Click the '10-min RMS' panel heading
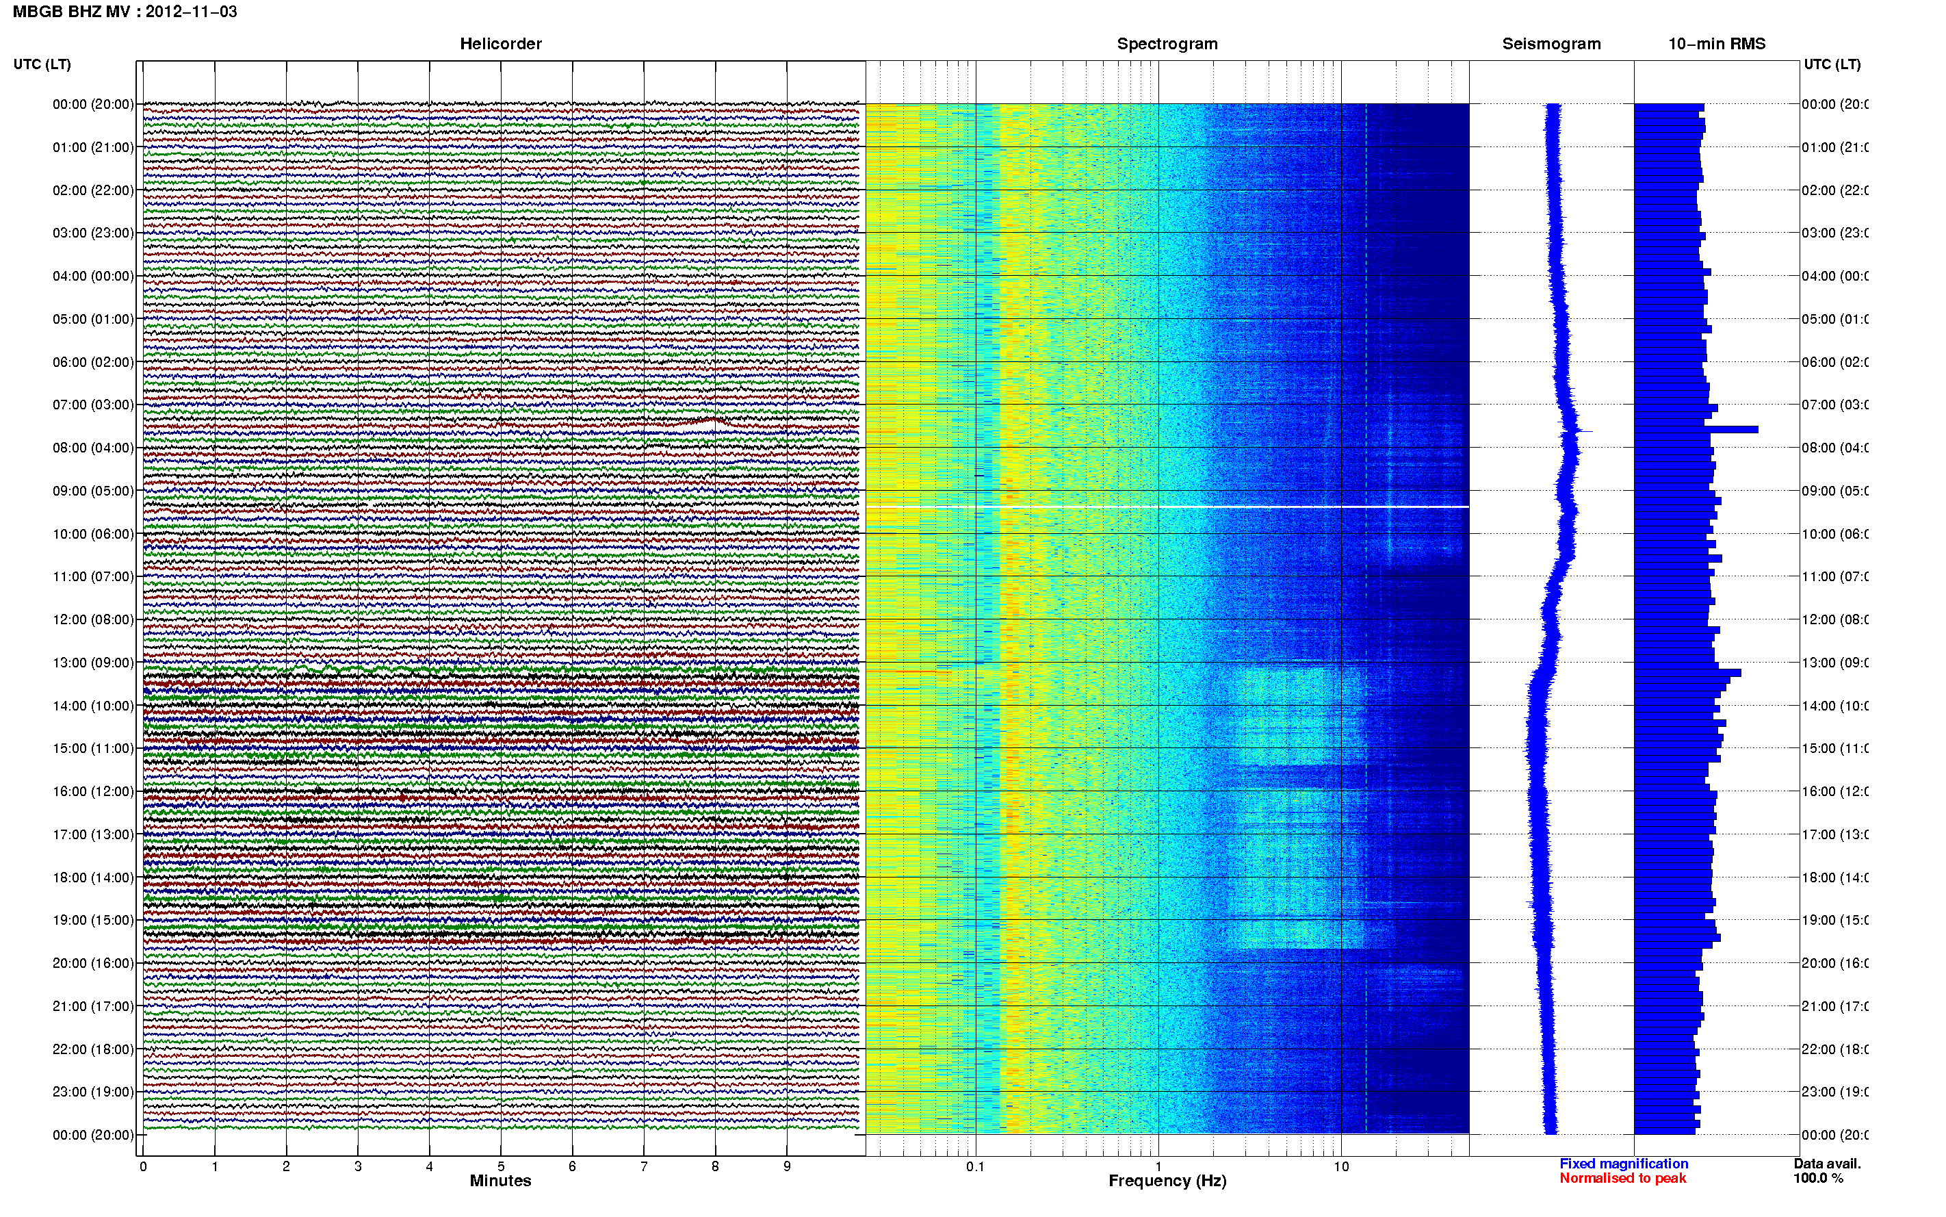Viewport: 1946px width, 1217px height. [x=1717, y=44]
